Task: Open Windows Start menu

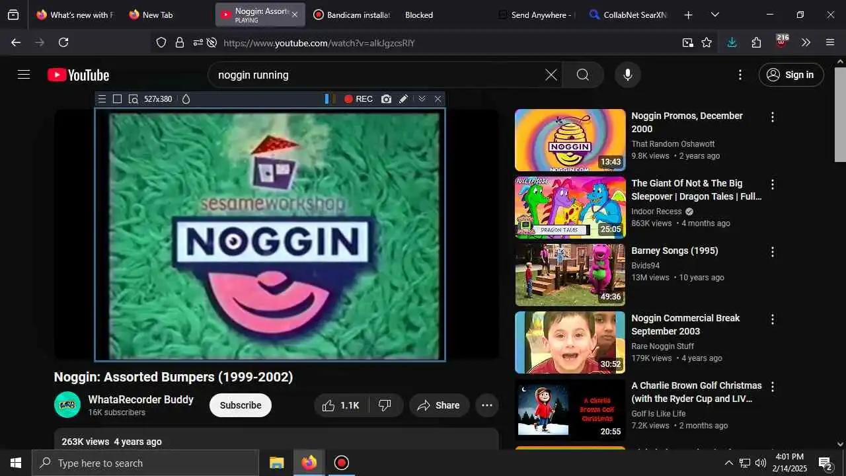Action: (16, 463)
